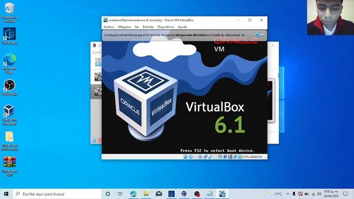The height and width of the screenshot is (199, 354).
Task: Click the microphone tray icon
Action: [294, 194]
